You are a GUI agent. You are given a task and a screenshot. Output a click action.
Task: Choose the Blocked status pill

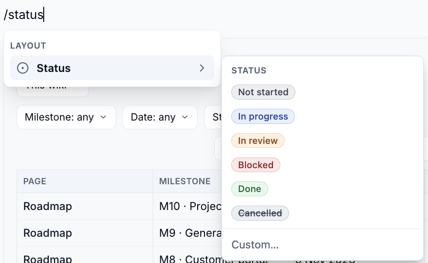(256, 165)
